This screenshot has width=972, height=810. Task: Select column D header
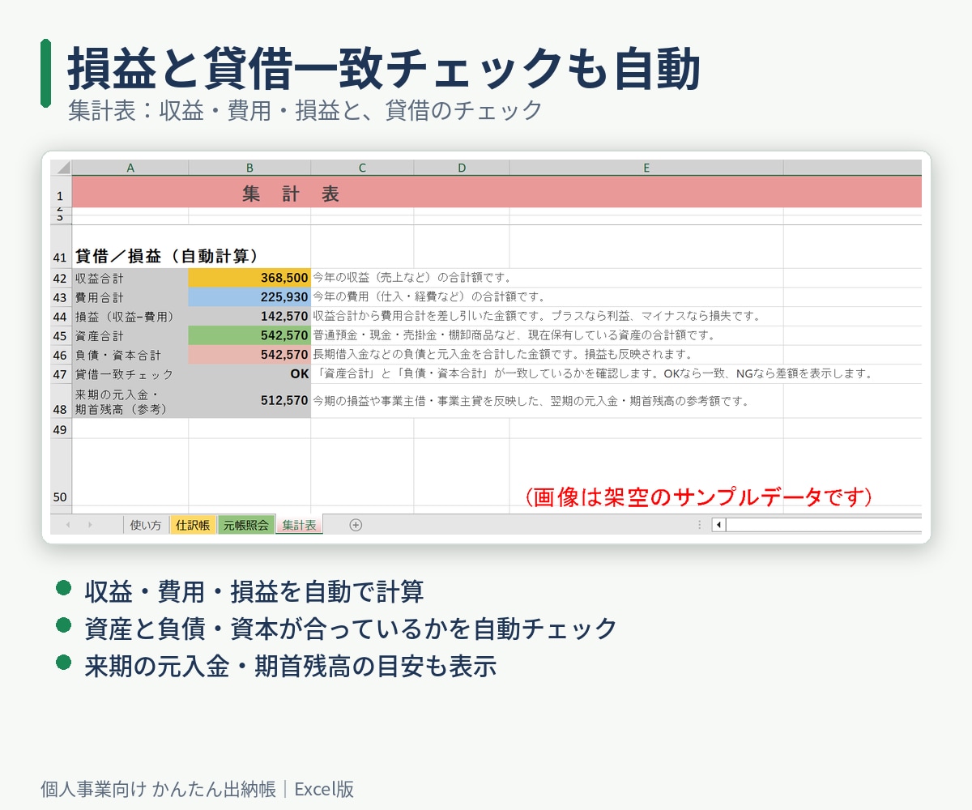[462, 168]
